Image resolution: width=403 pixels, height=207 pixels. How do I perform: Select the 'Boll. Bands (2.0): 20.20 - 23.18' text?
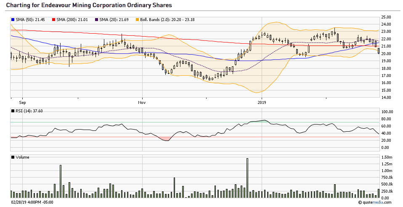[x=167, y=19]
